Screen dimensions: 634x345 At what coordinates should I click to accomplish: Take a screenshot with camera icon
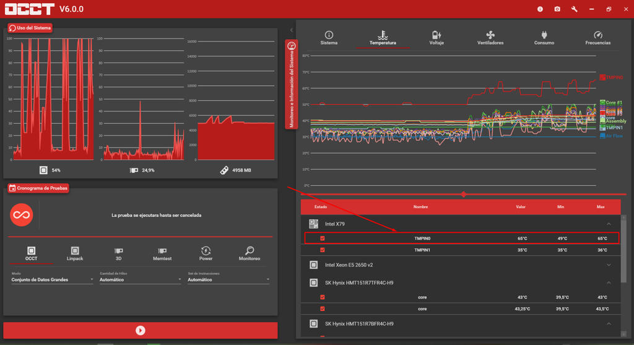point(557,9)
